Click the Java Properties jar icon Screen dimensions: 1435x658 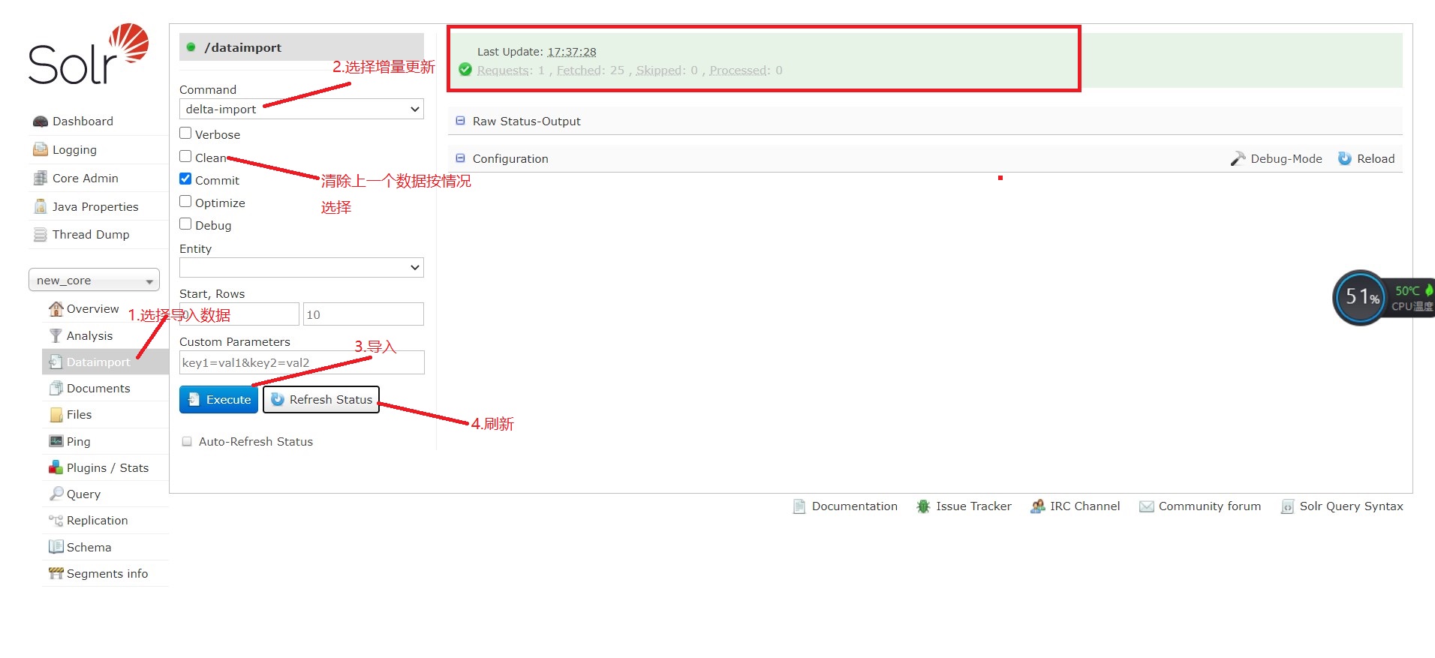pyautogui.click(x=41, y=206)
